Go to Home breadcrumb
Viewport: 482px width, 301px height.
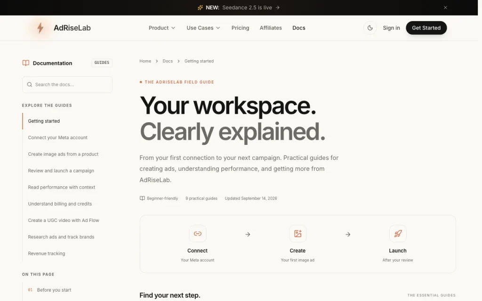(145, 61)
